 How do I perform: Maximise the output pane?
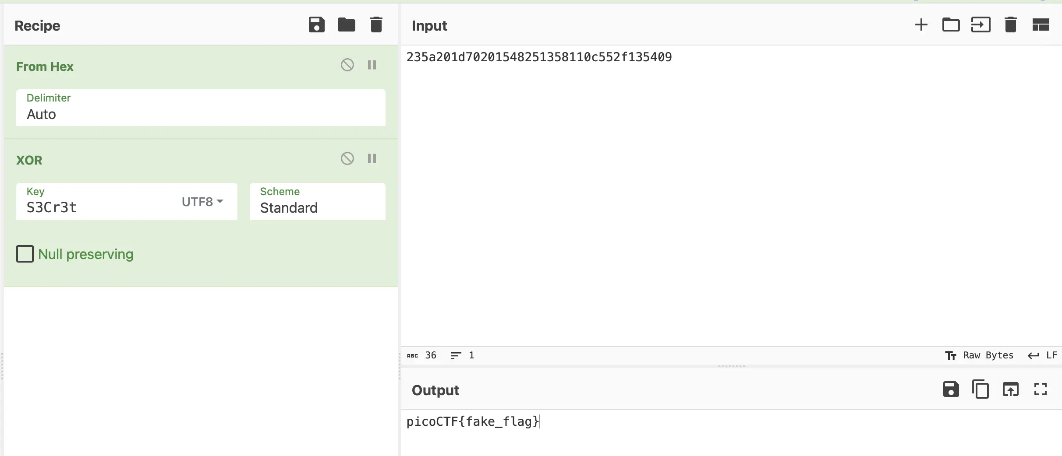[1041, 389]
